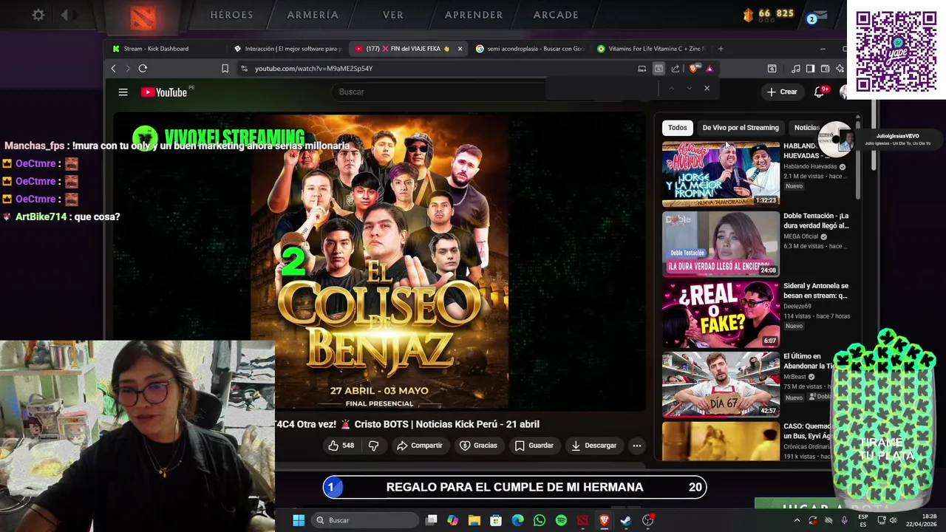946x532 pixels.
Task: Open volume control in system tray
Action: (893, 520)
